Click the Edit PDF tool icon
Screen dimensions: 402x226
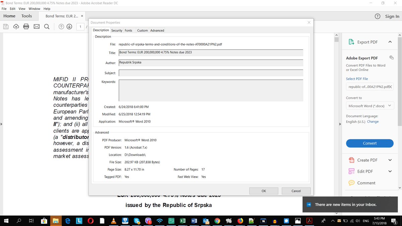pos(351,171)
